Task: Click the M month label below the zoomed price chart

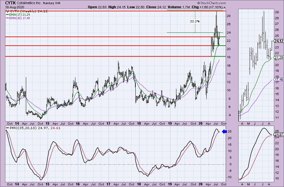Action: click(x=249, y=124)
